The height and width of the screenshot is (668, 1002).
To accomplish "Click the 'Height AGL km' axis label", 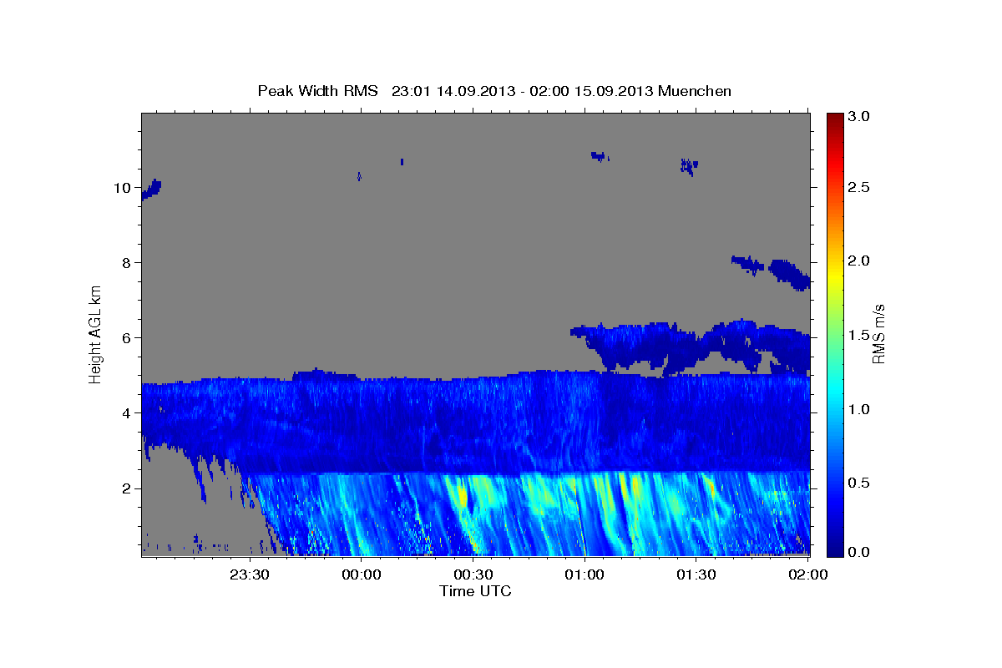I will [96, 334].
